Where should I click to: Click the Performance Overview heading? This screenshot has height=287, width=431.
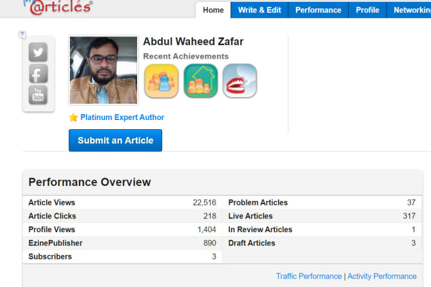point(89,182)
